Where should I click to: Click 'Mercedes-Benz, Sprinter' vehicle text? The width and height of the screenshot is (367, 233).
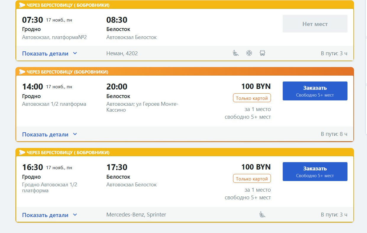136,215
